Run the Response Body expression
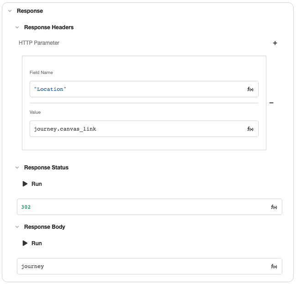Viewport: 296px width, 284px height. (x=32, y=243)
